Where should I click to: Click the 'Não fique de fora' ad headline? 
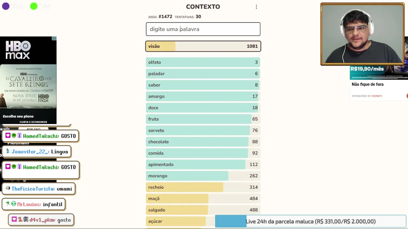[x=368, y=84]
